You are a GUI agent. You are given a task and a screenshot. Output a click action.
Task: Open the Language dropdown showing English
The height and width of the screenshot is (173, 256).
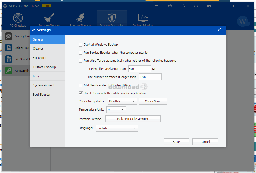[117, 128]
